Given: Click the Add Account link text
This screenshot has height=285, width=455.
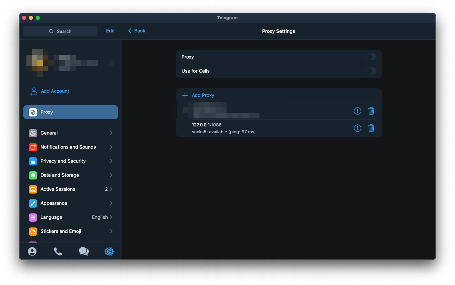Looking at the screenshot, I should 55,91.
